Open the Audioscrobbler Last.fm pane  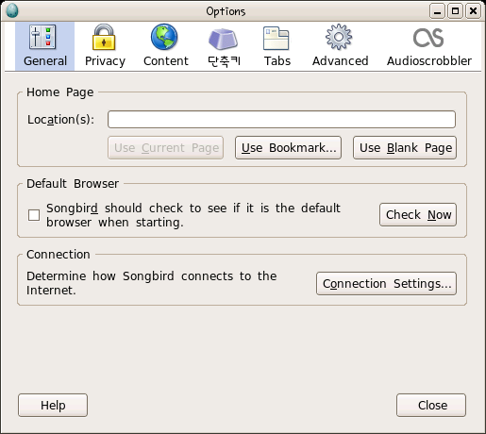pos(429,46)
